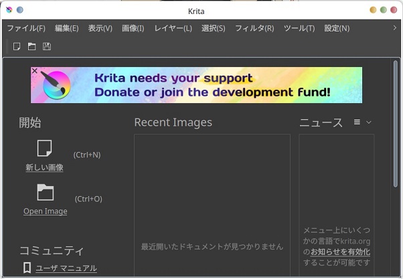Click the donate banner text
403x279 pixels.
pyautogui.click(x=212, y=86)
